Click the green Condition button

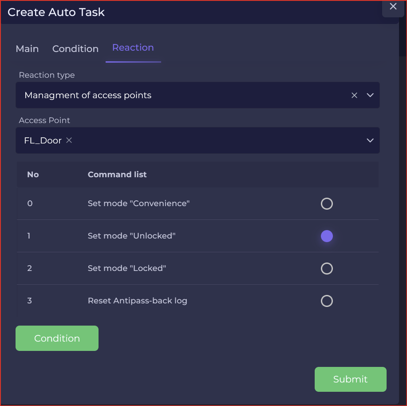coord(57,338)
